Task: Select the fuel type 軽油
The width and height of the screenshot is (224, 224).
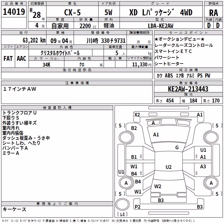Action: click(x=109, y=25)
